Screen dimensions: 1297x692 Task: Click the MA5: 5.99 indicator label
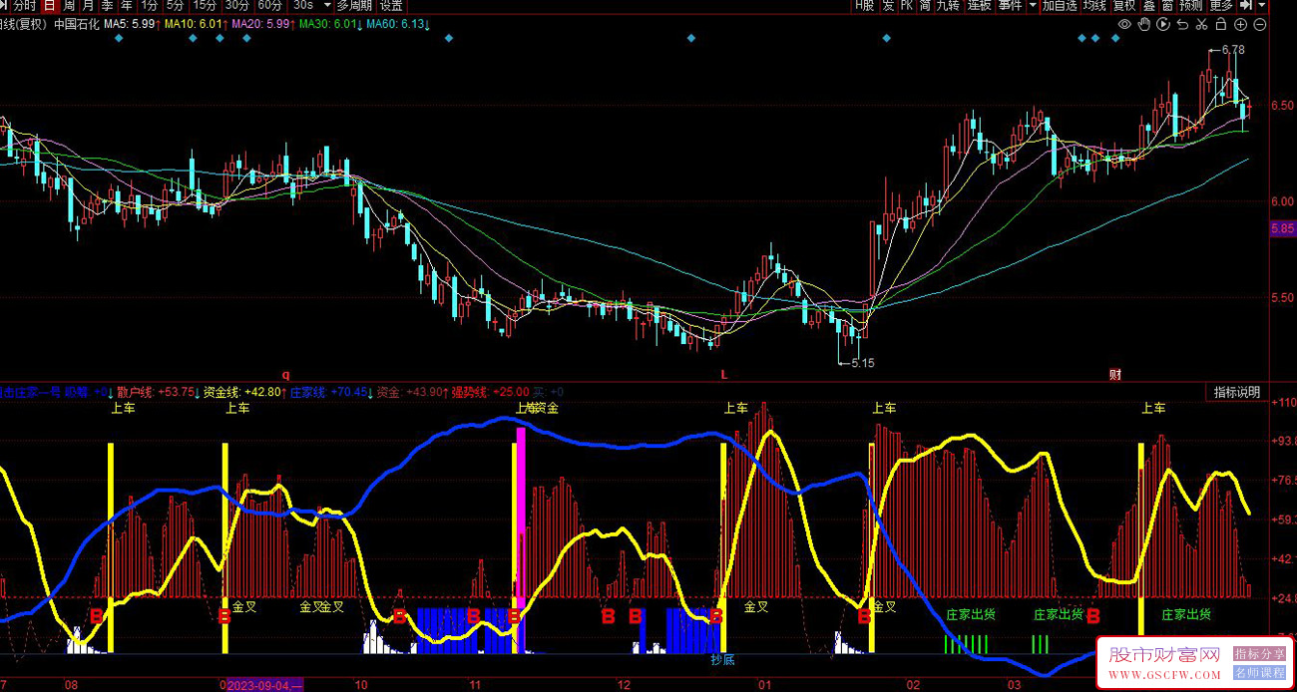(132, 24)
